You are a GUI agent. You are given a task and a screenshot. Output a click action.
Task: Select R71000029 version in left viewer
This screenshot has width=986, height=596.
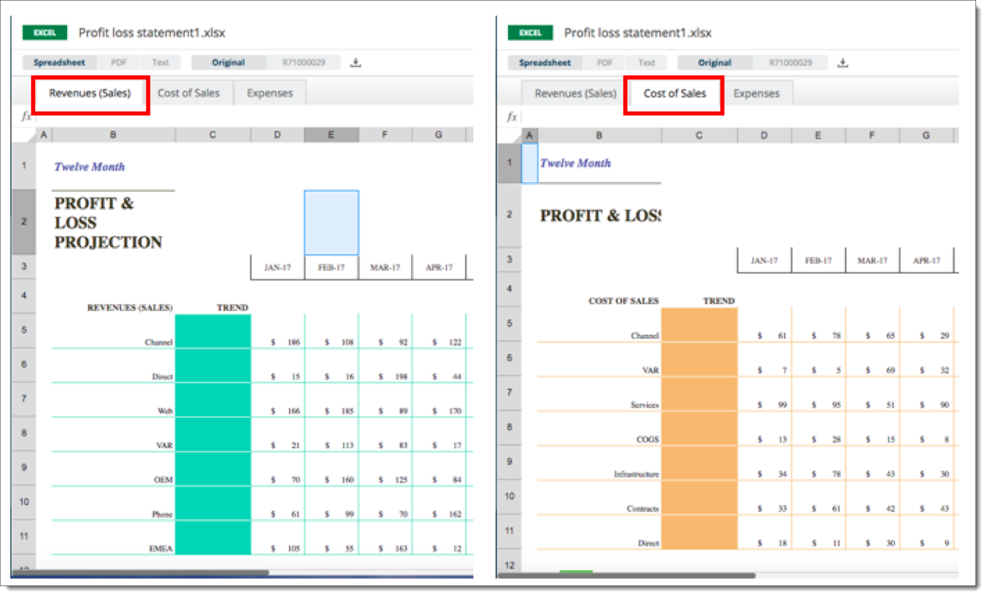pyautogui.click(x=303, y=62)
